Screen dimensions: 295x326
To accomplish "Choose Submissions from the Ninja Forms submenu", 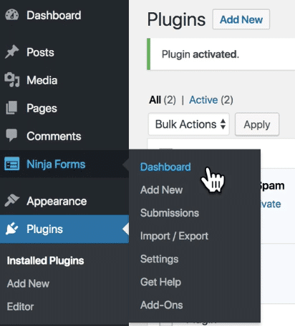I will [170, 213].
